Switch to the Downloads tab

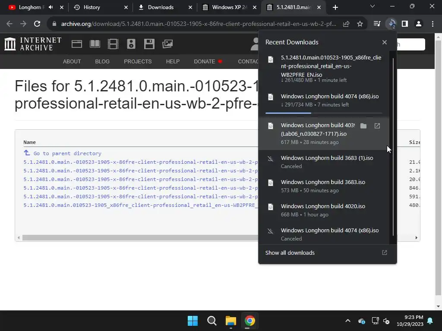165,7
